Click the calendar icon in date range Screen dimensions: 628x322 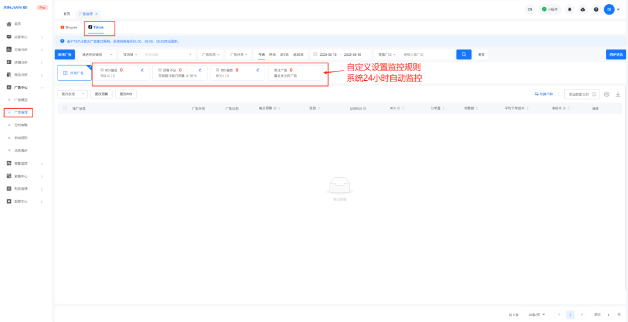tap(315, 54)
